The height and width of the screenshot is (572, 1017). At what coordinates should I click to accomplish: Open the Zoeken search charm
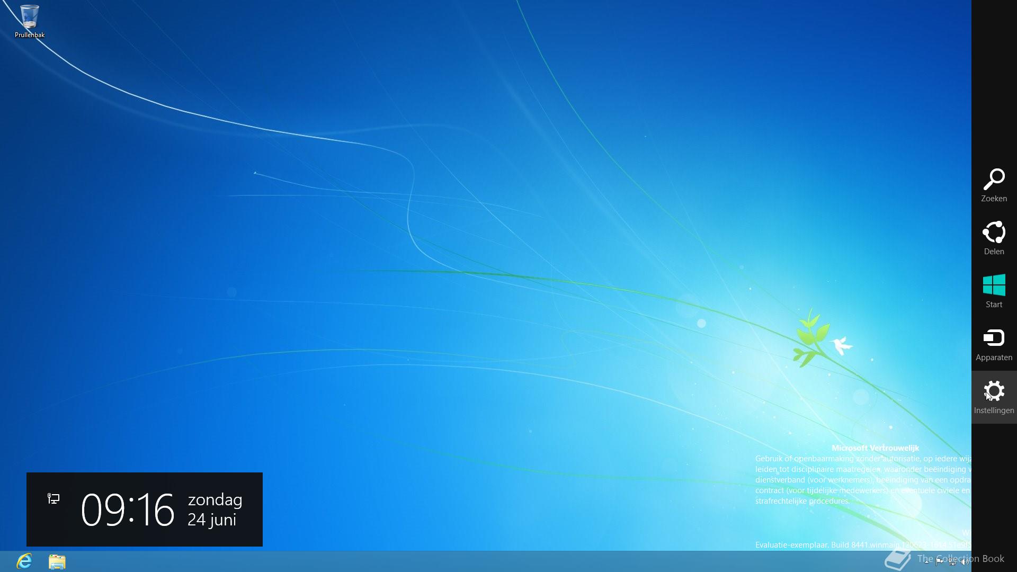click(994, 185)
